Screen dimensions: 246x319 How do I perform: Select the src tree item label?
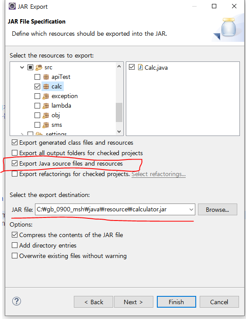tap(49, 68)
